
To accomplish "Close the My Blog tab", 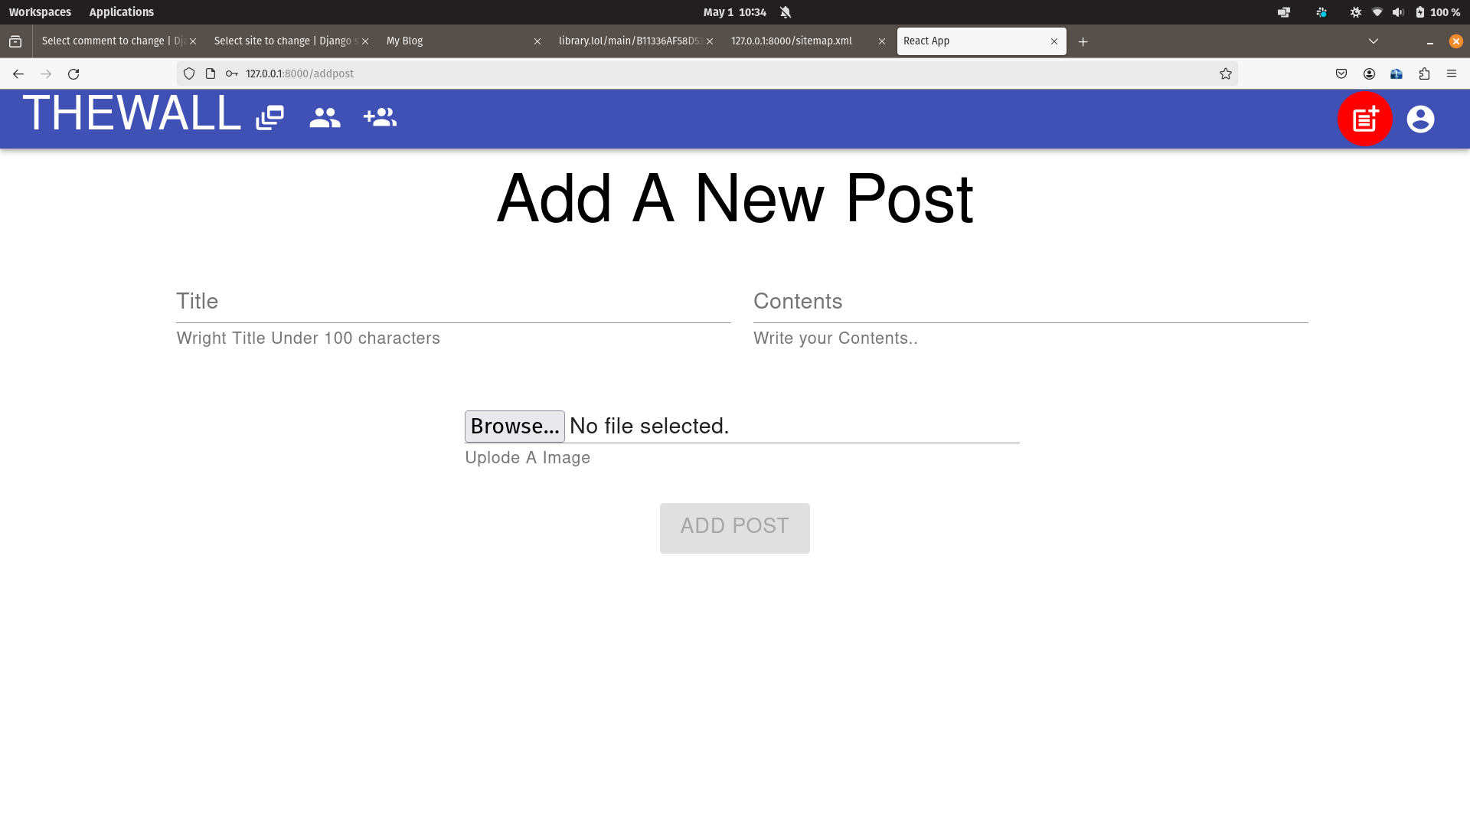I will (x=537, y=41).
